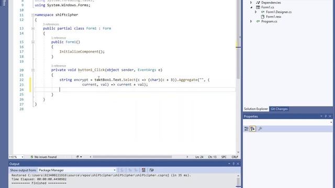Click the SPC indentation indicator
Image resolution: width=335 pixels, height=188 pixels.
tap(224, 157)
